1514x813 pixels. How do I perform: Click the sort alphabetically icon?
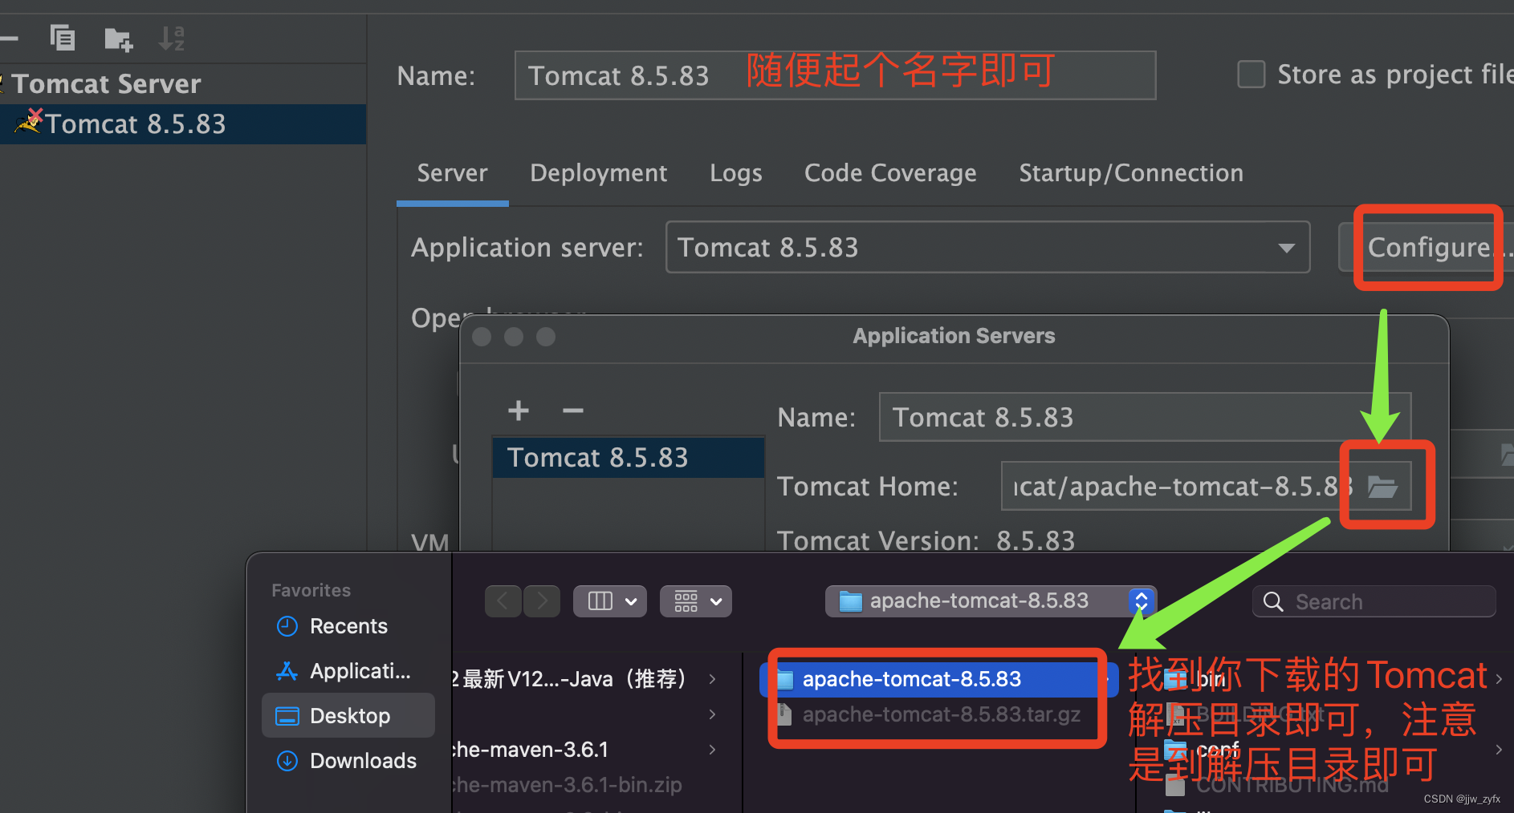(172, 38)
